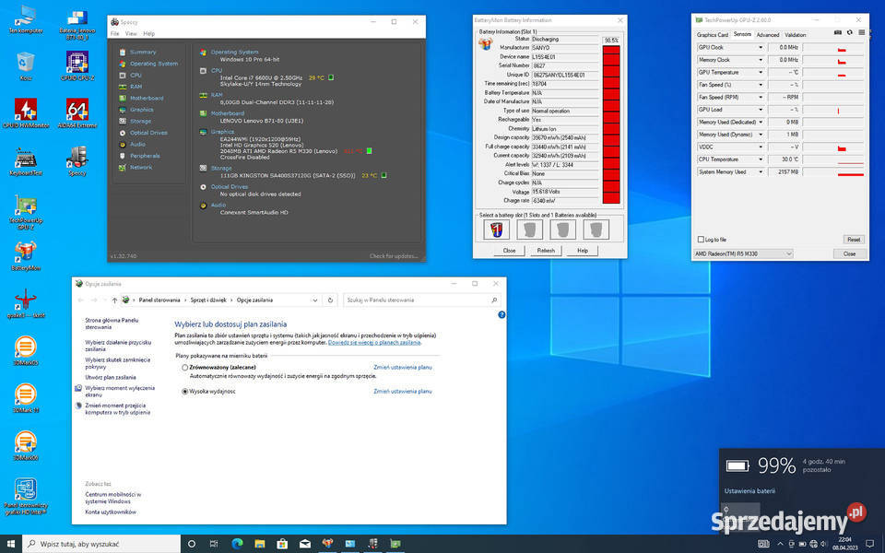Click GPU-Z screenshot camera icon
The height and width of the screenshot is (553, 885).
pos(838,33)
